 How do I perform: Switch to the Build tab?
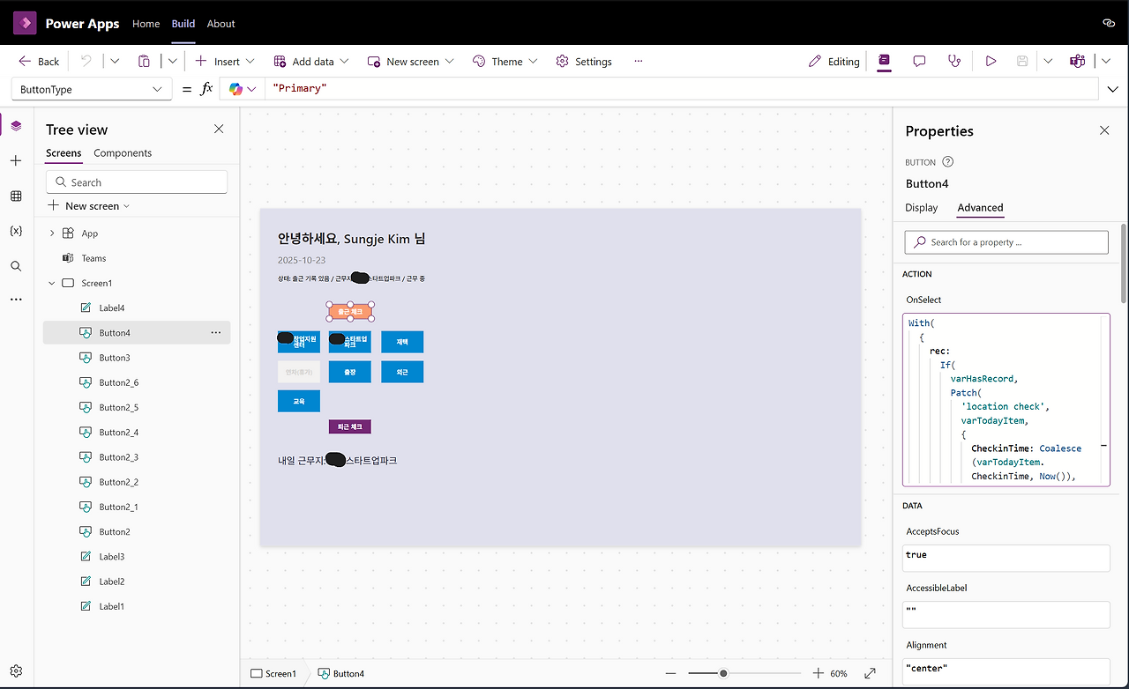[183, 24]
